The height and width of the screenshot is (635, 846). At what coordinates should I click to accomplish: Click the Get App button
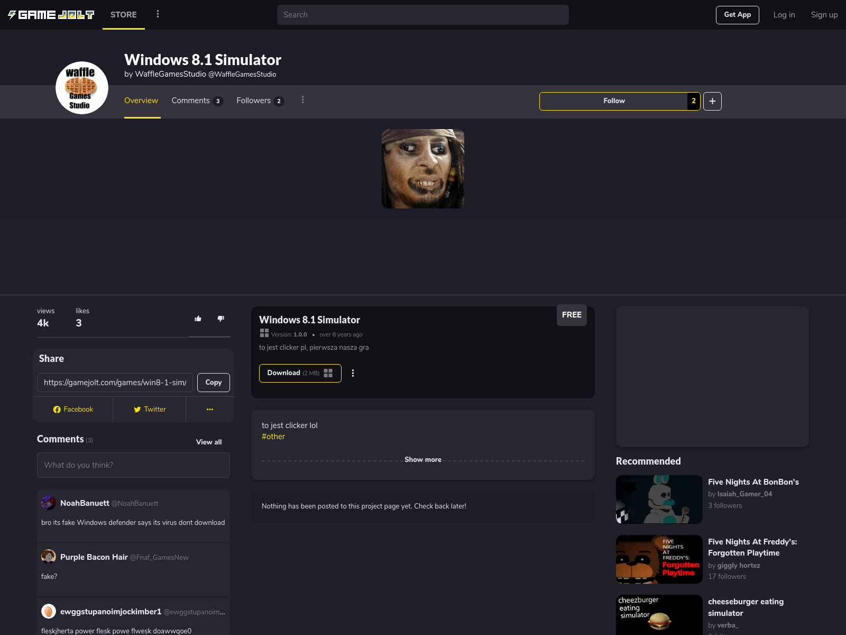point(738,15)
